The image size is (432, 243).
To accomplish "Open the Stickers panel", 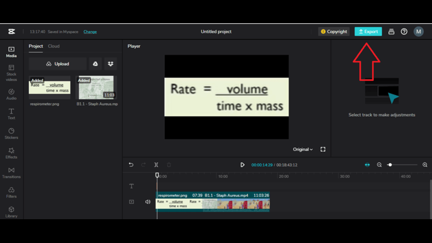I will 11,133.
